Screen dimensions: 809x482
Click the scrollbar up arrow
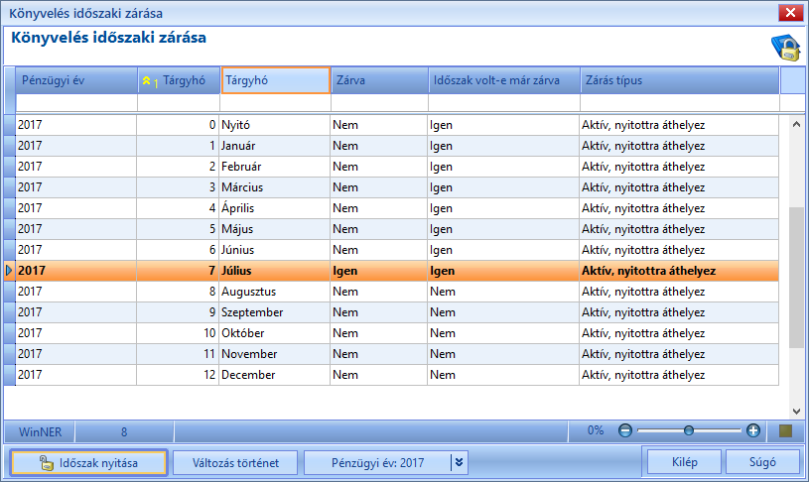pos(796,124)
